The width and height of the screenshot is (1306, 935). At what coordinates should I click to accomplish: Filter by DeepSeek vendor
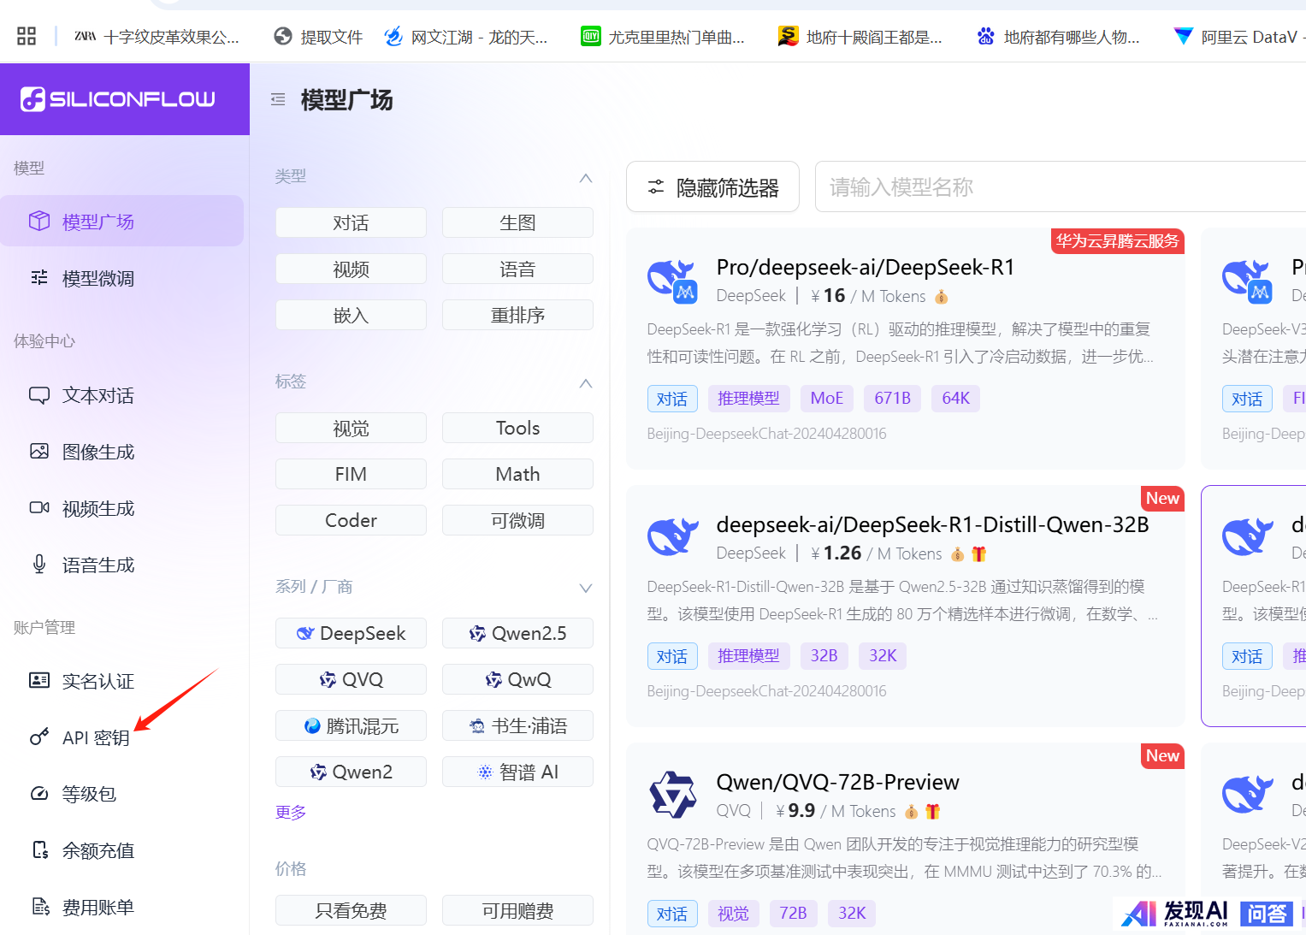[351, 633]
